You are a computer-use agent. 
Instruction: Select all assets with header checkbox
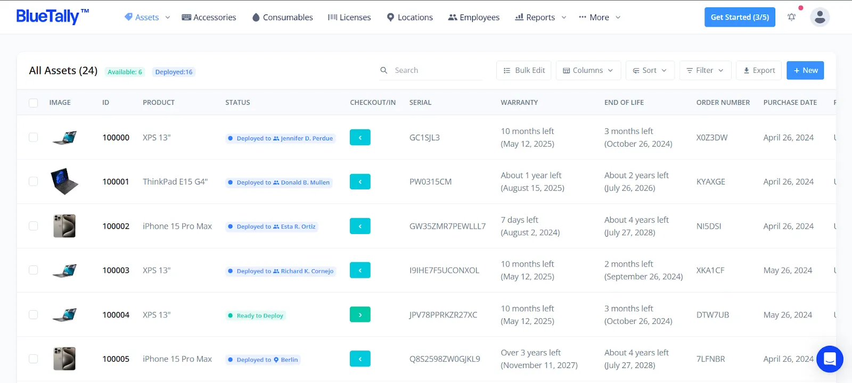click(33, 103)
